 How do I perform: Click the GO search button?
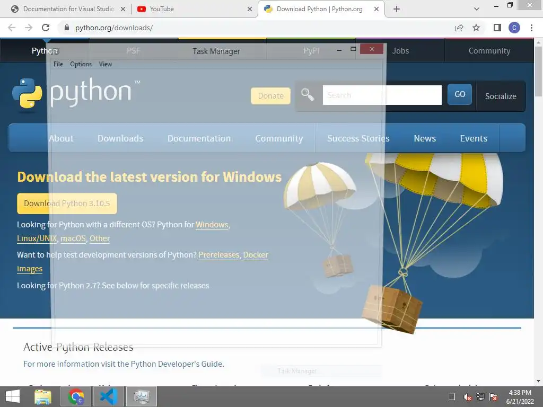click(460, 94)
